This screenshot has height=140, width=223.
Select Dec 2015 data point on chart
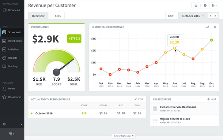(119, 69)
